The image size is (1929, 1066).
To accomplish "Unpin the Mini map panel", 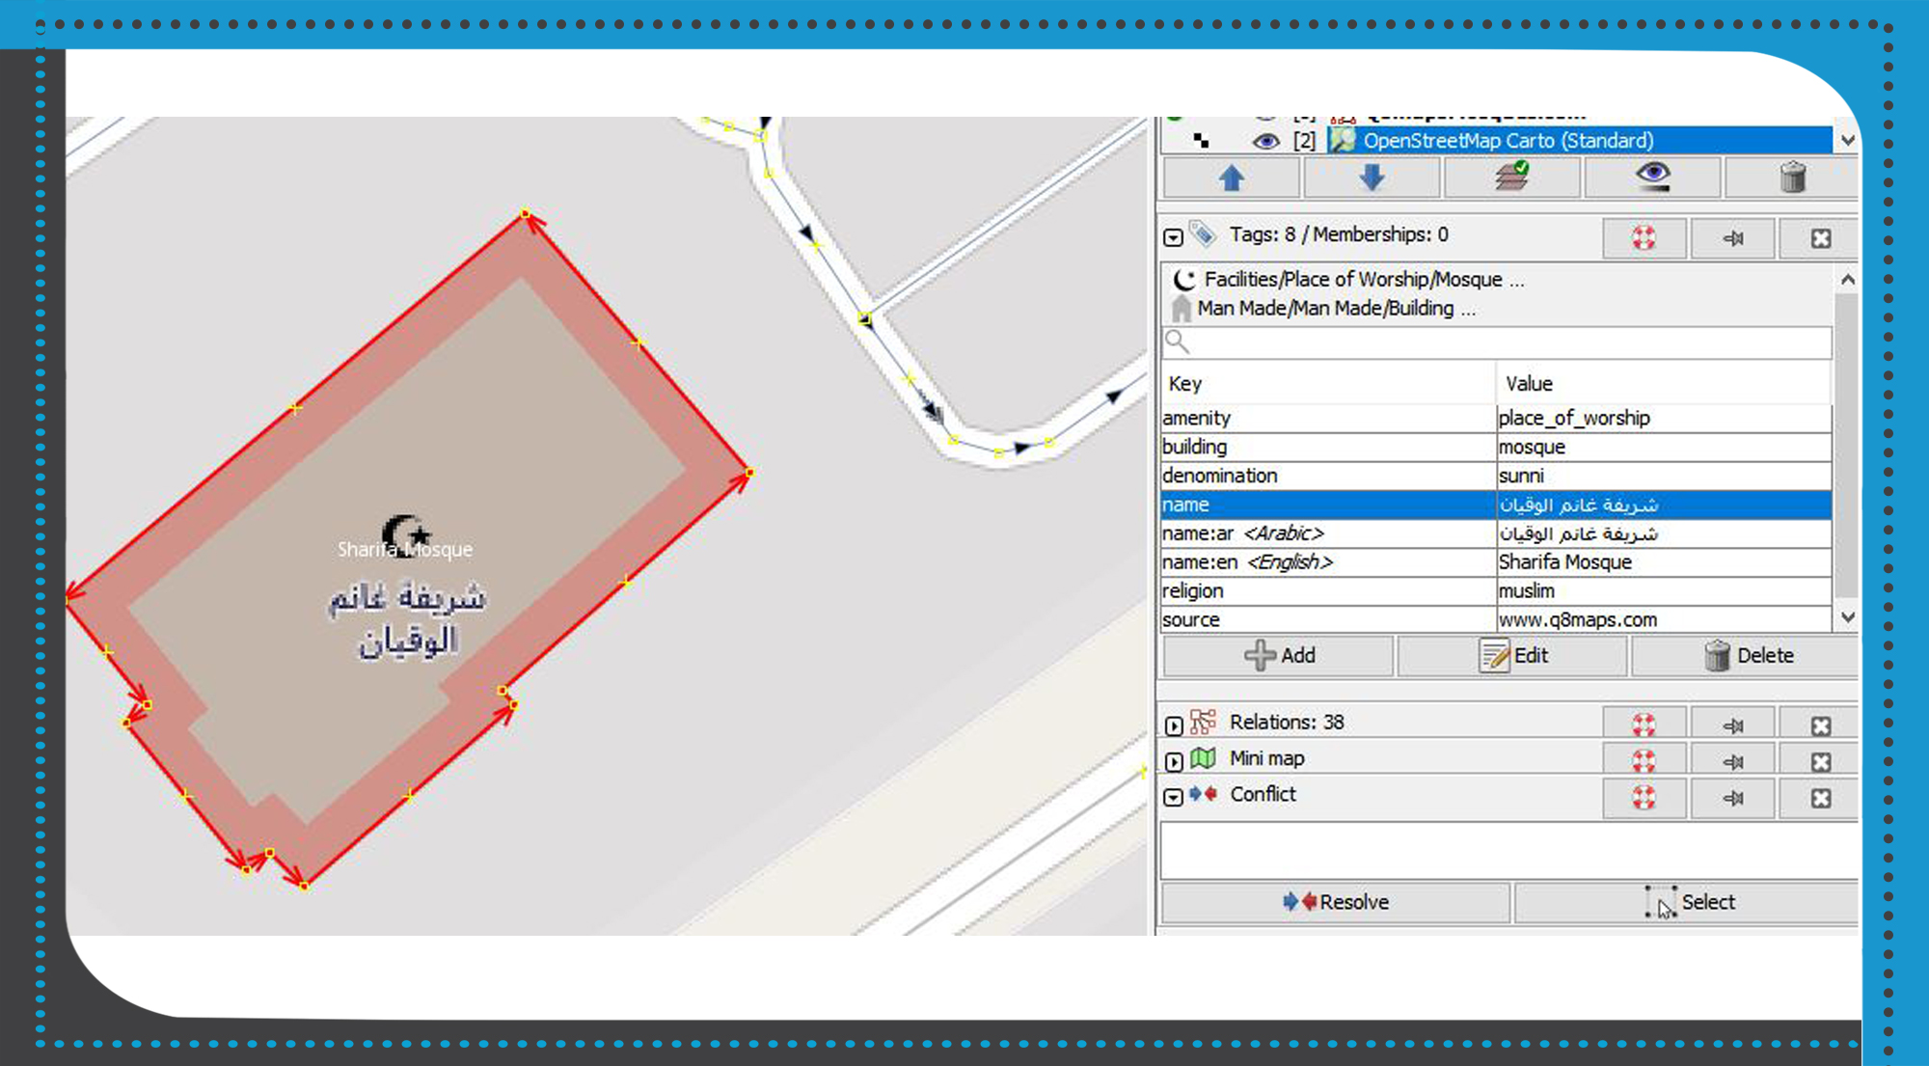I will point(1732,761).
